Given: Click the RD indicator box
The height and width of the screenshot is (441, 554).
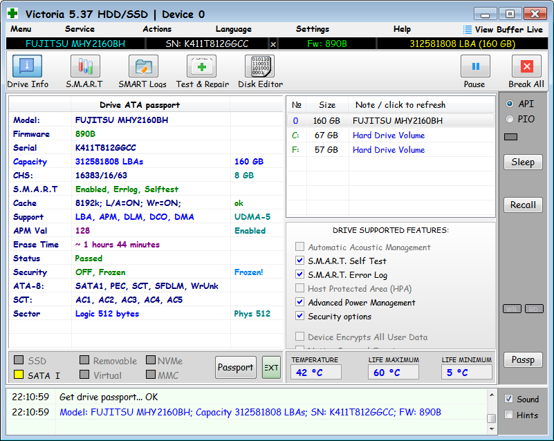Looking at the screenshot, I should click(534, 309).
